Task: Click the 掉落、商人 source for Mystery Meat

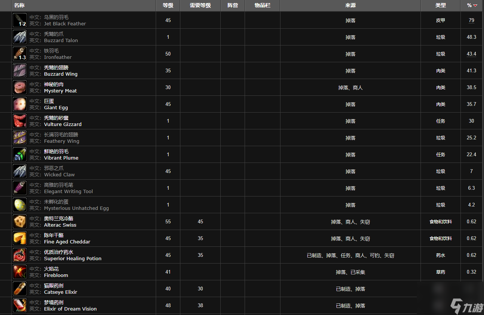Action: point(350,88)
